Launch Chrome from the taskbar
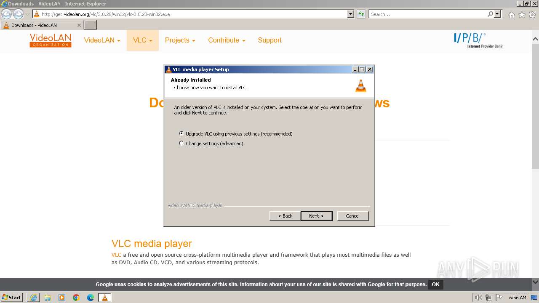This screenshot has width=539, height=303. pos(76,298)
